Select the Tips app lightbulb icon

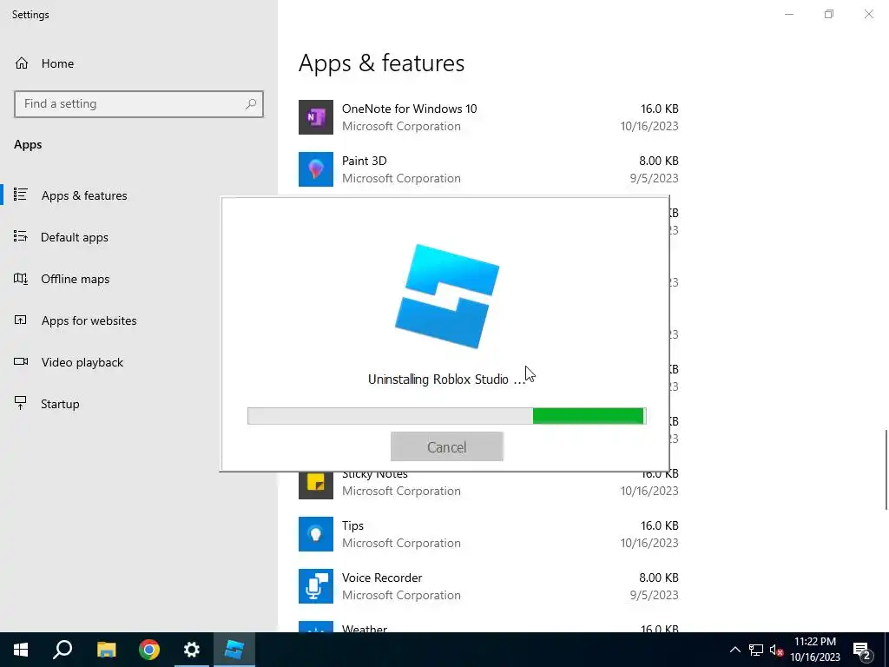pyautogui.click(x=316, y=534)
